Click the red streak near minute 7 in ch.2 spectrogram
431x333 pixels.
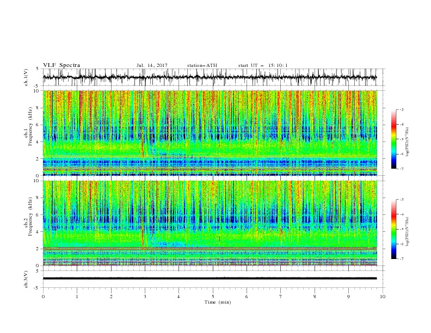tap(281, 236)
